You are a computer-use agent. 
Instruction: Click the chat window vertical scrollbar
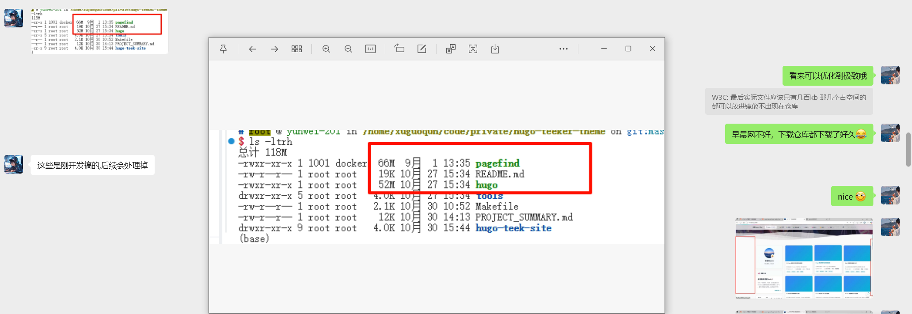click(908, 149)
